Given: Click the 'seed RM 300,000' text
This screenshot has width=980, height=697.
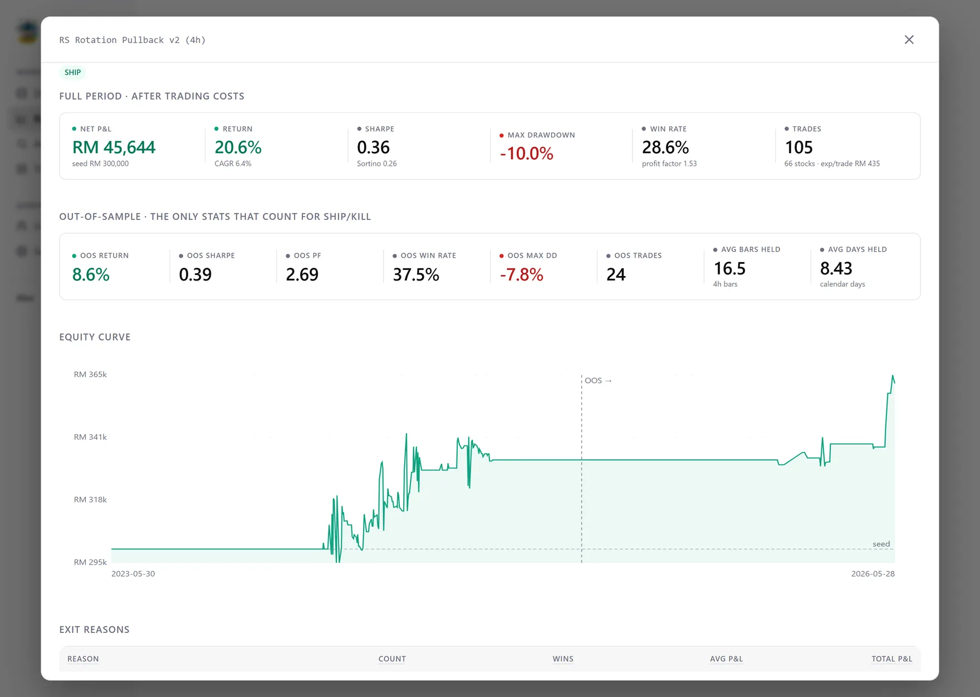Looking at the screenshot, I should [100, 164].
